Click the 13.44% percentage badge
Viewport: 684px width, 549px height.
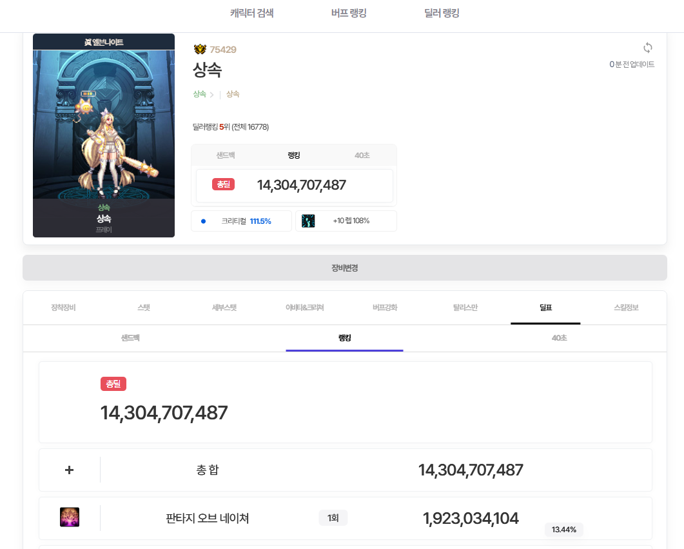[x=564, y=530]
